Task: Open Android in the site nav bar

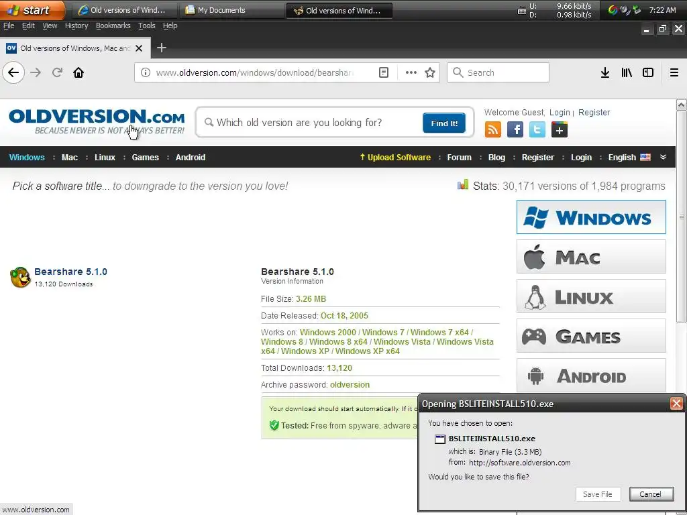Action: 190,157
